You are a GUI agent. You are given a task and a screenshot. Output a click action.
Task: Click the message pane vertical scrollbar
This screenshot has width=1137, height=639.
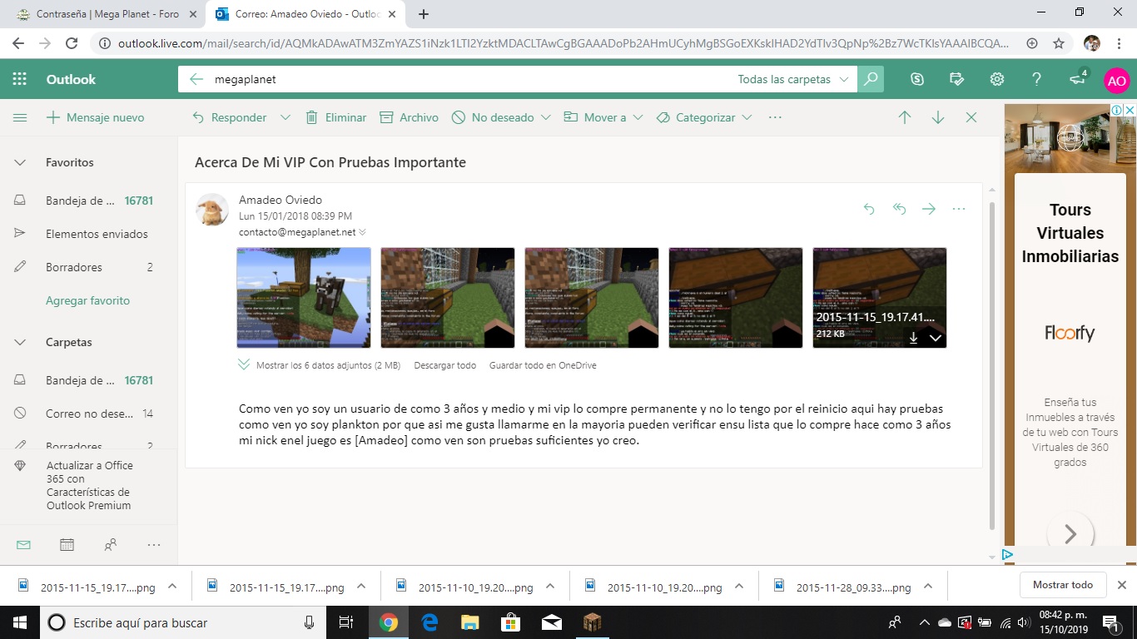pos(992,364)
